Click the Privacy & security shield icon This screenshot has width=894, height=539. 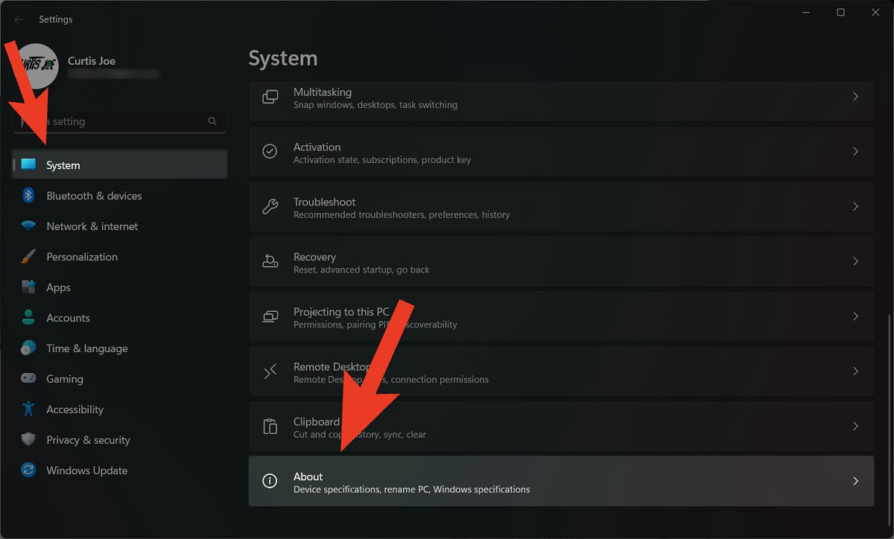point(28,440)
